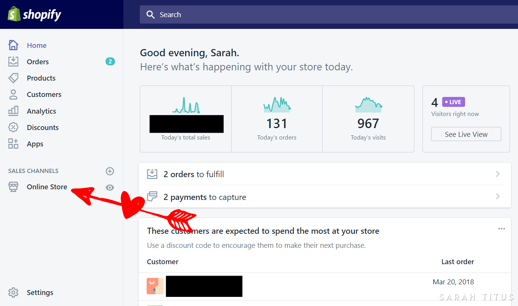Click the Discounts percent badge icon
The height and width of the screenshot is (306, 518).
pyautogui.click(x=13, y=127)
